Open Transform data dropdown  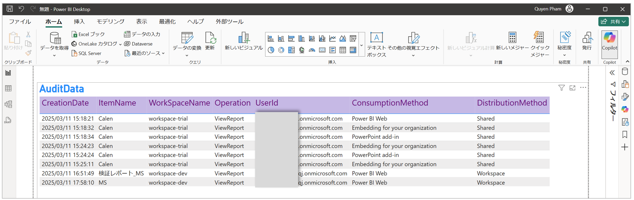pos(187,45)
